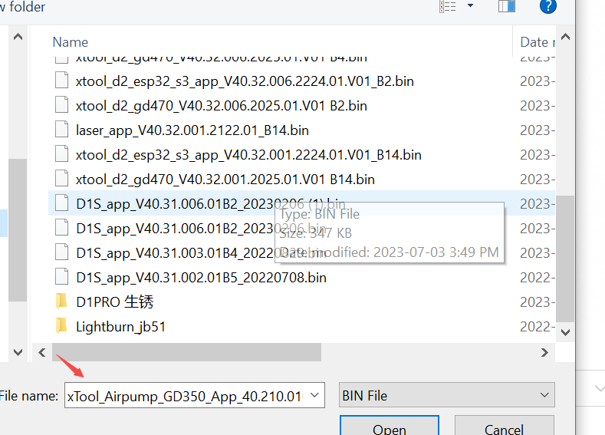Open the BIN File type dropdown
605x435 pixels.
[447, 395]
